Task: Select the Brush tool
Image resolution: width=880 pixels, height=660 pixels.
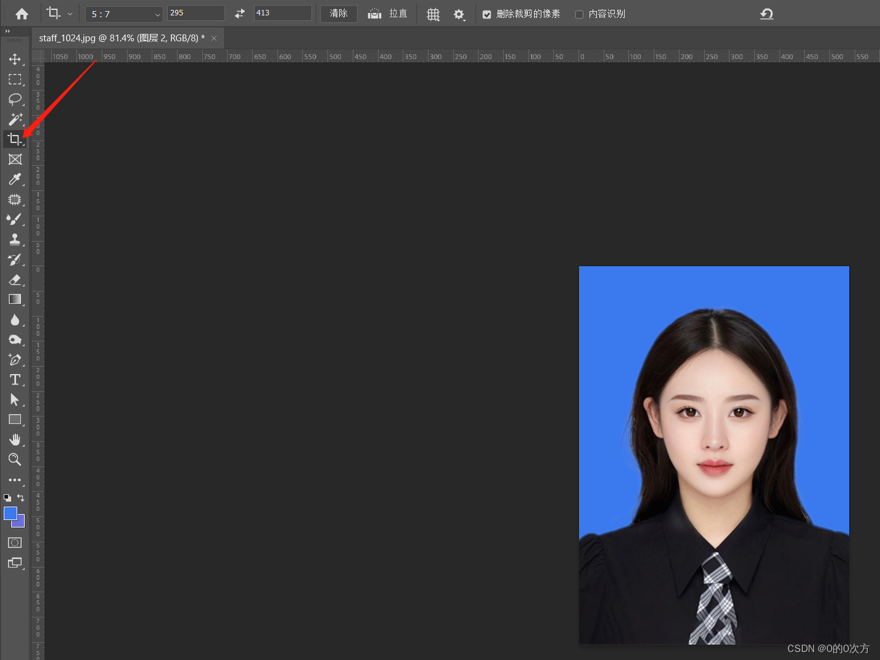Action: (15, 219)
